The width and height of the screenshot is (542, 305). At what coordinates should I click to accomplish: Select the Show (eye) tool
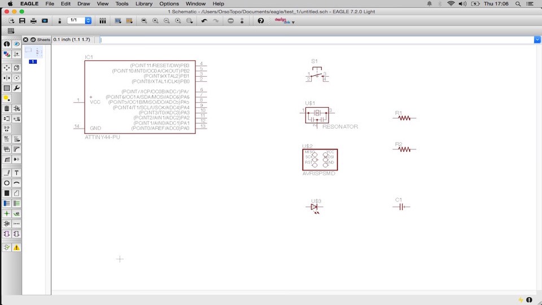tap(16, 44)
